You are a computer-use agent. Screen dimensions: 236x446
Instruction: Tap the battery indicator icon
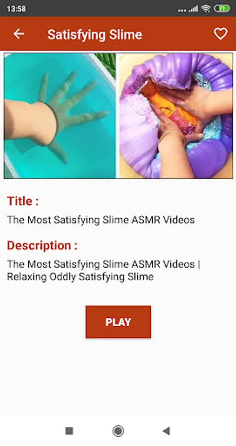pos(222,9)
